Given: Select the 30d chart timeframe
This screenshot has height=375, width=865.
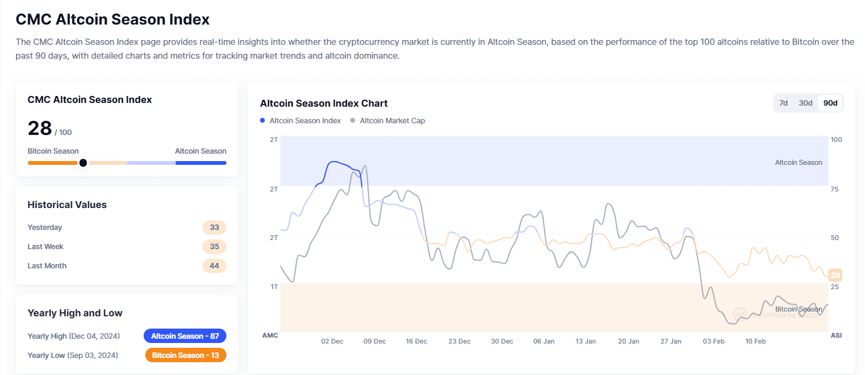Looking at the screenshot, I should click(806, 103).
